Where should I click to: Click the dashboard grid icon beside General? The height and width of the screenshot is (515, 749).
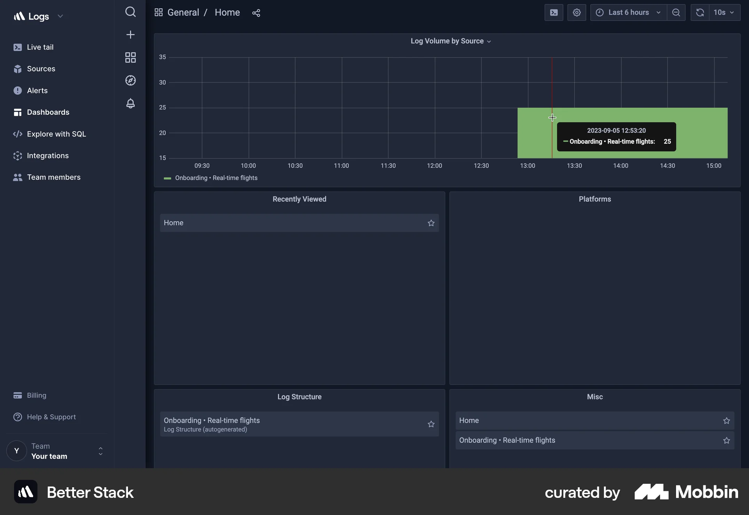point(158,12)
